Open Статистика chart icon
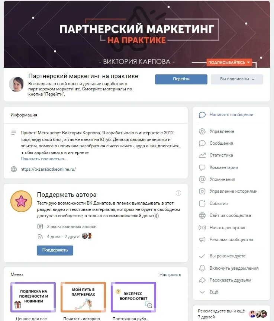Image resolution: width=274 pixels, height=321 pixels. coord(202,155)
